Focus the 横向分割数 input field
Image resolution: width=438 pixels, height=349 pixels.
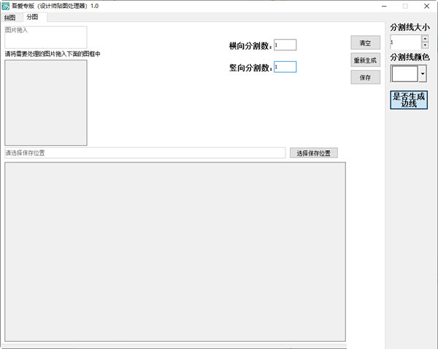click(x=285, y=44)
